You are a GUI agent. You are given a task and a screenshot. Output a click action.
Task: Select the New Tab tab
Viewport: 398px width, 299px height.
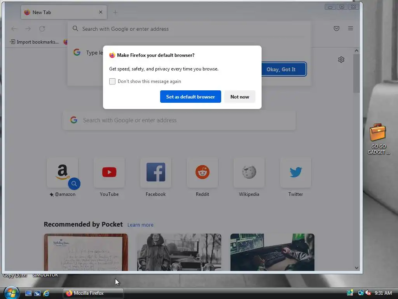[64, 12]
